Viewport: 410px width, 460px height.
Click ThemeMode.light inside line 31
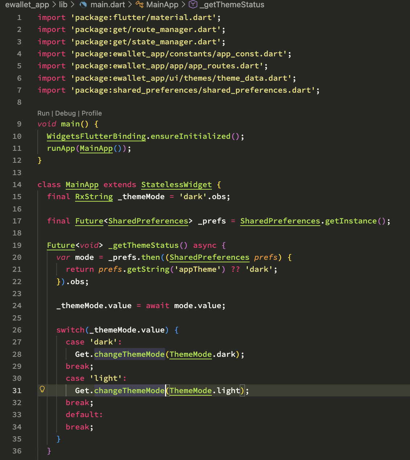click(x=204, y=390)
